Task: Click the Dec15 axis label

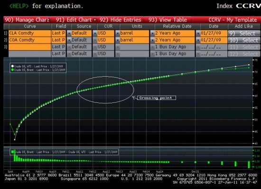Action: [195, 171]
